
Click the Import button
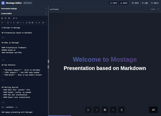114,3
